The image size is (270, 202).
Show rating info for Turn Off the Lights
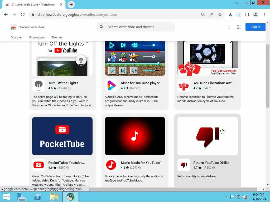[69, 88]
